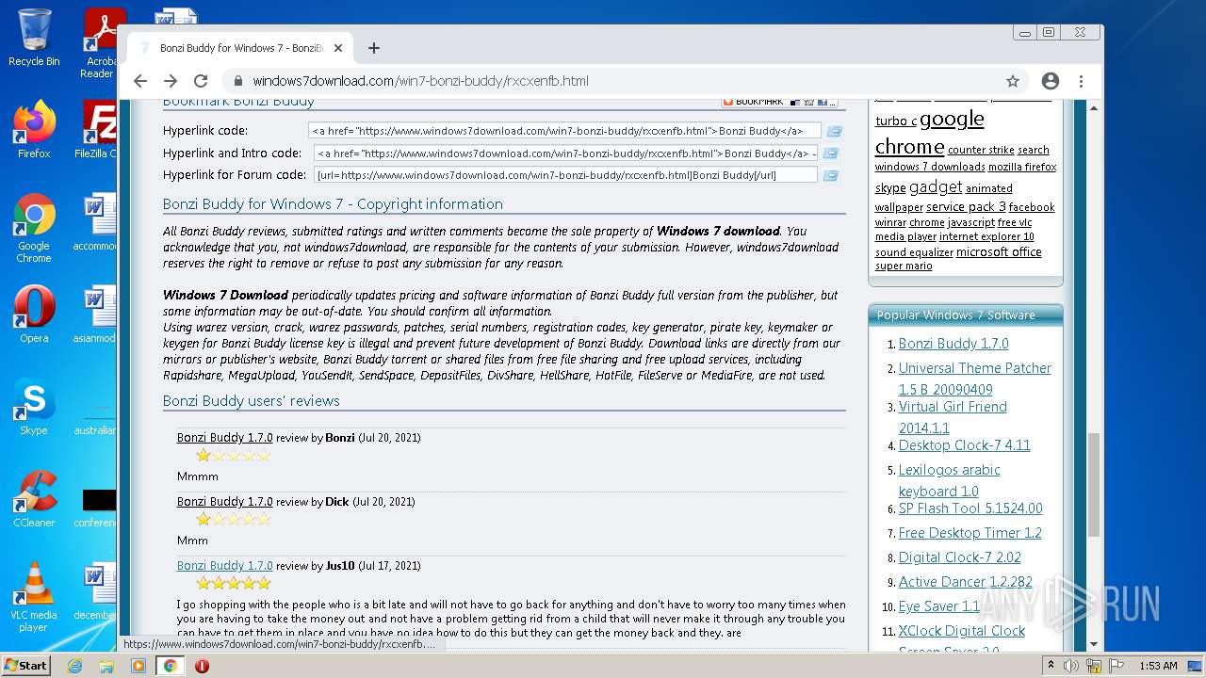Open Active Dancer 1.2.282 link
The height and width of the screenshot is (678, 1206).
[x=966, y=582]
